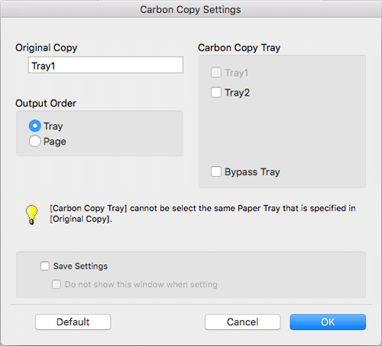This screenshot has height=346, width=382.
Task: Click the Save Settings text label
Action: (x=80, y=266)
